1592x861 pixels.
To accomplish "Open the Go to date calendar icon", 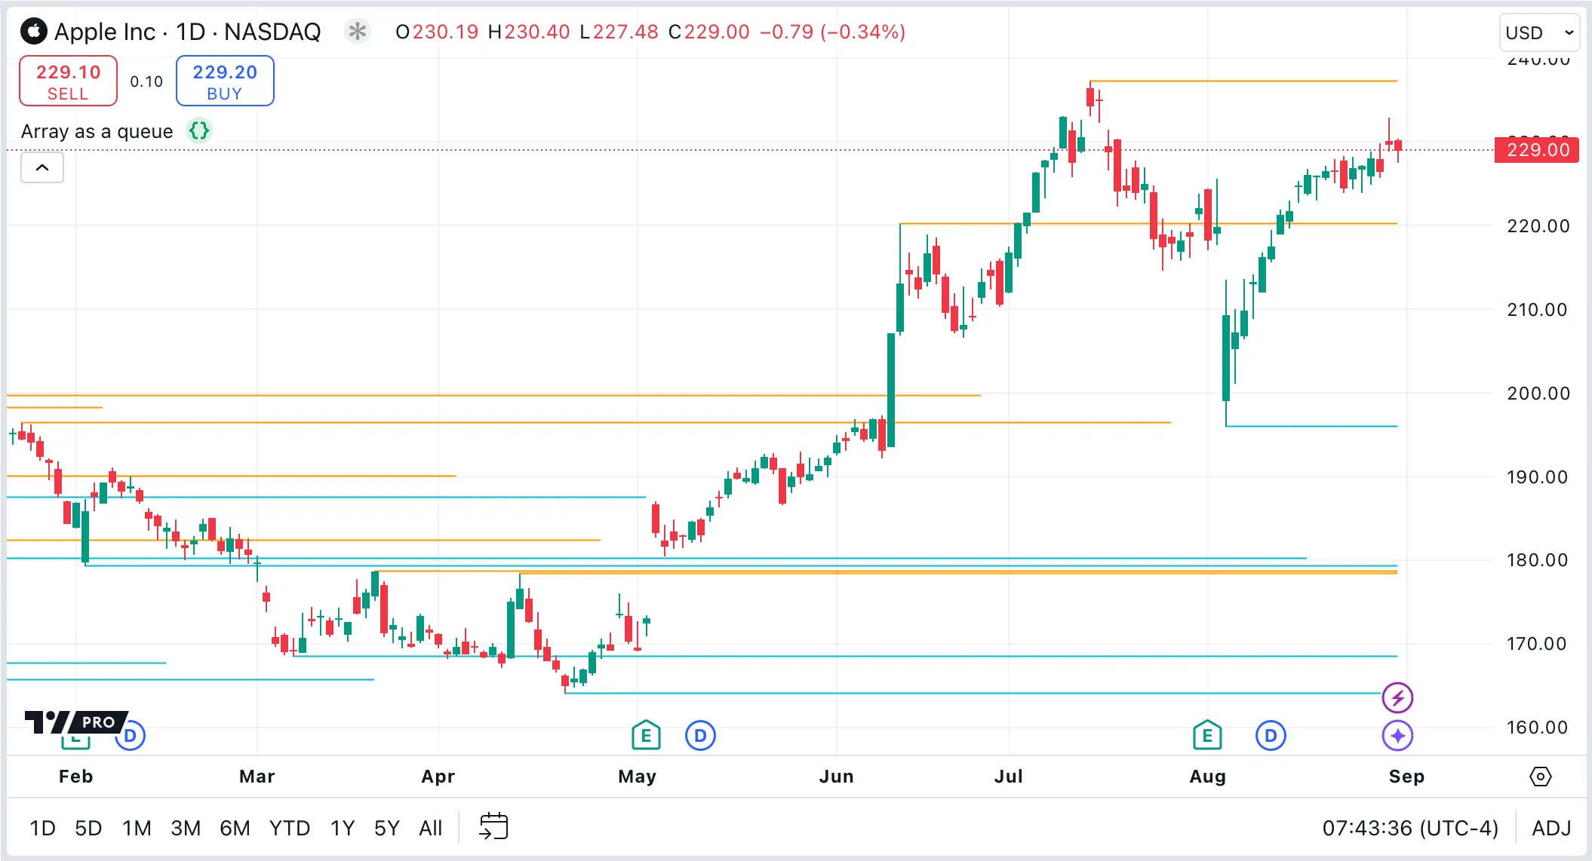I will coord(494,827).
